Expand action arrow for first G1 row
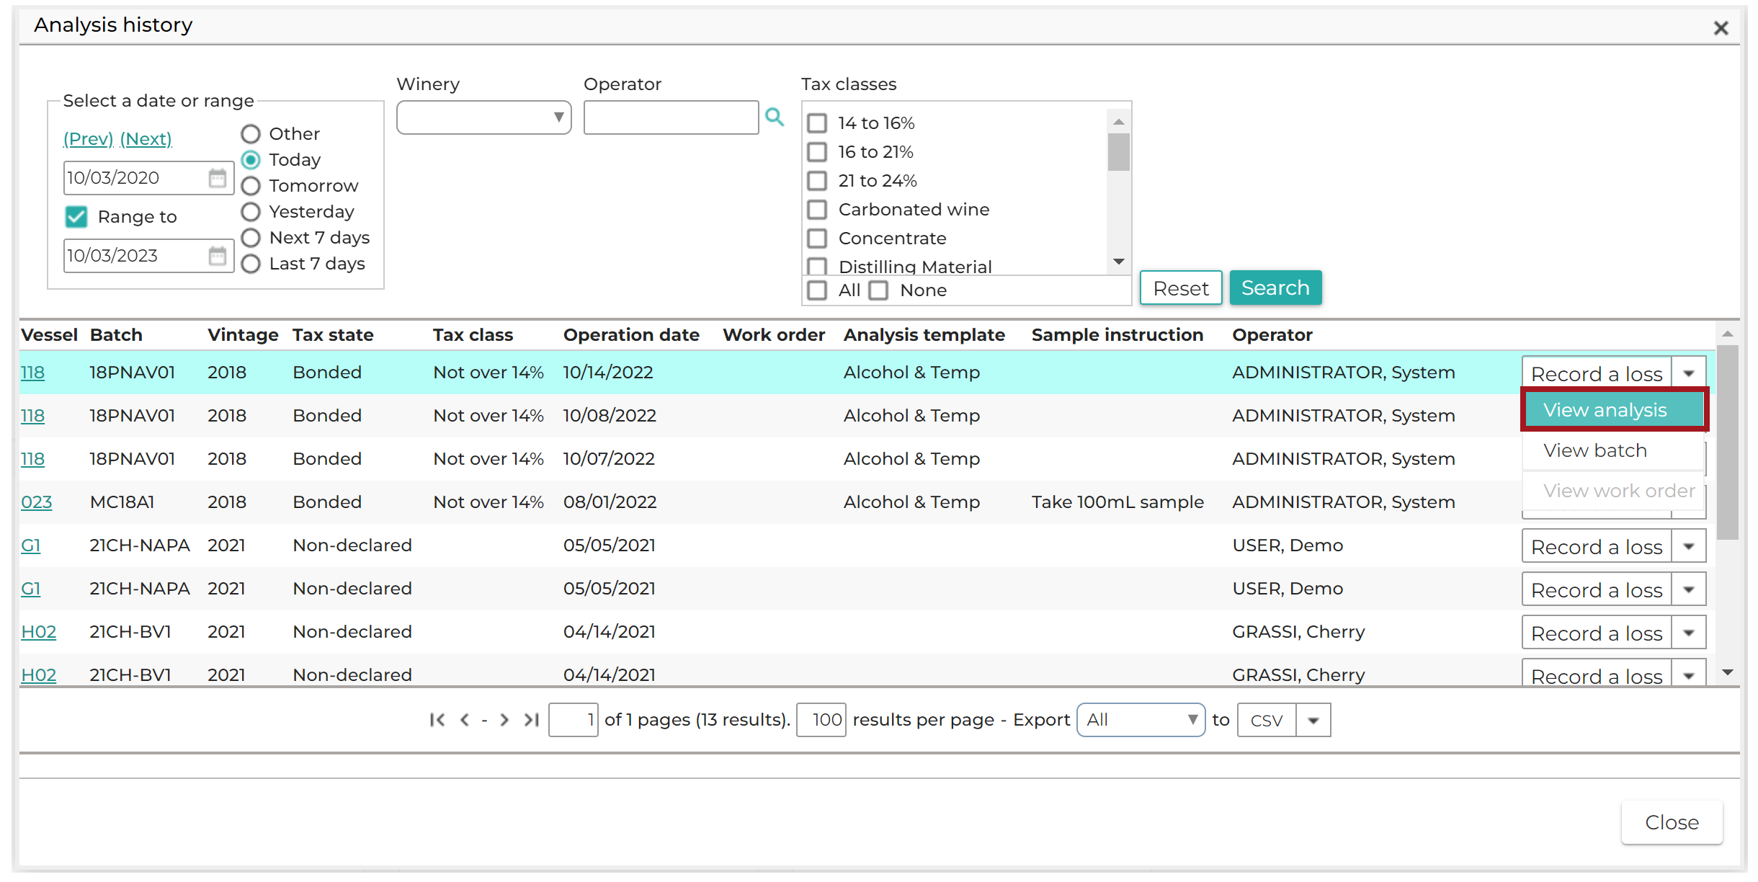 (x=1689, y=546)
